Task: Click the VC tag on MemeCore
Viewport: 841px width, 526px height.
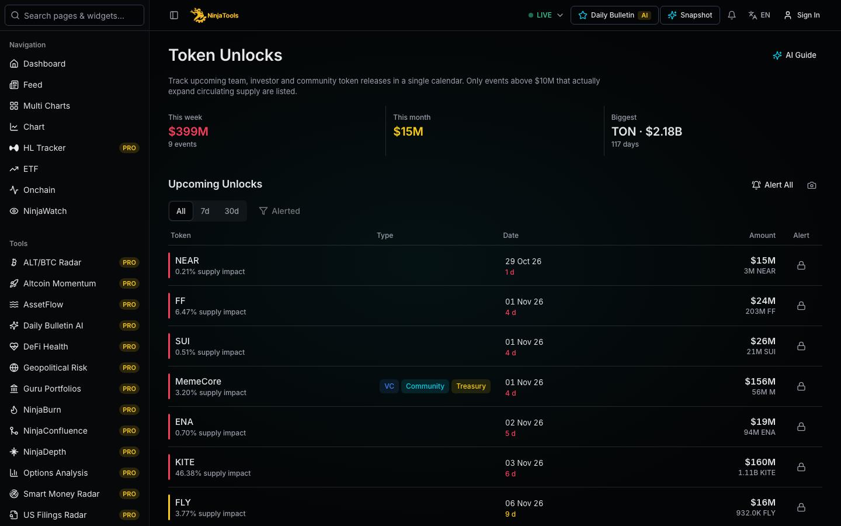Action: 389,386
